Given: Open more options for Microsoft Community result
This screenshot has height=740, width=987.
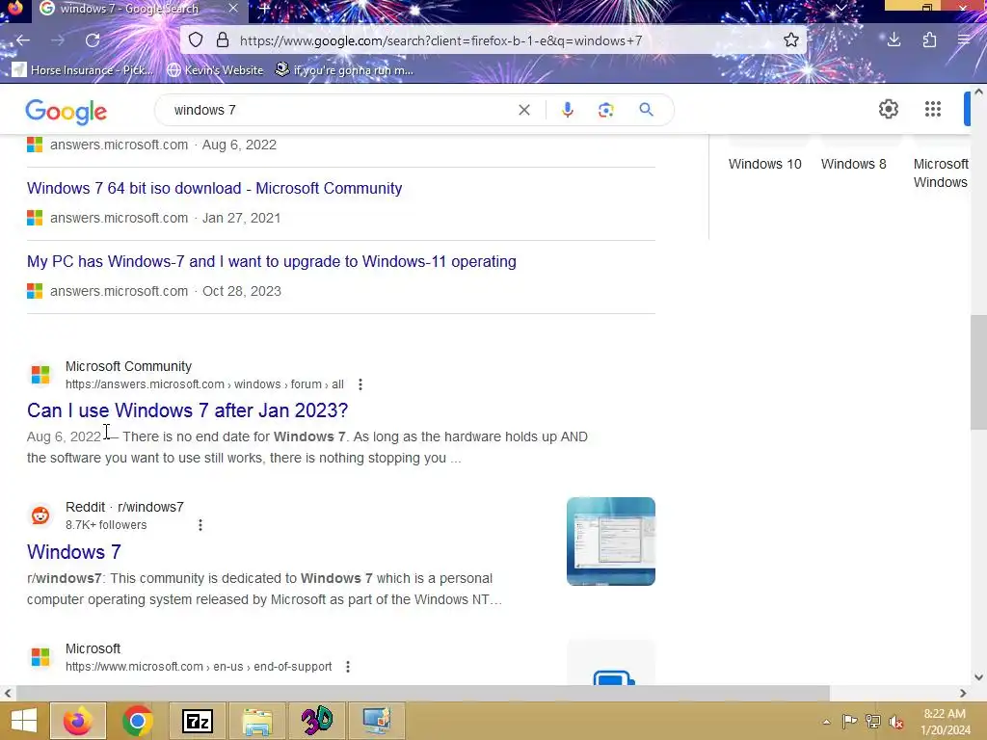Looking at the screenshot, I should [x=360, y=383].
